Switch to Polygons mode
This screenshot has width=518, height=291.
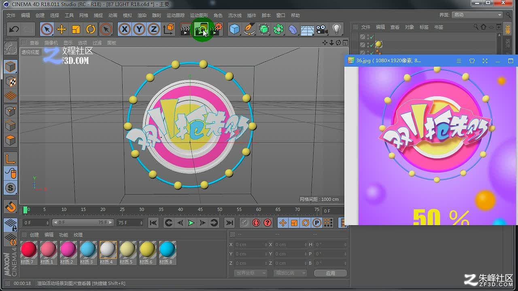pyautogui.click(x=11, y=140)
